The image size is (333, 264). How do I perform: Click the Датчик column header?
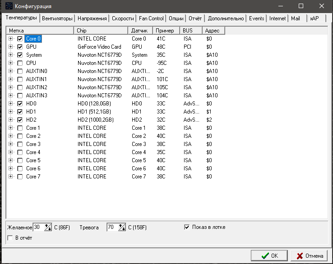[x=140, y=31]
